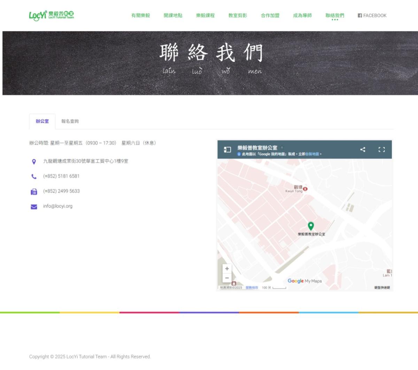Open the 有關樂毅 menu item
The image size is (418, 370).
tap(140, 15)
